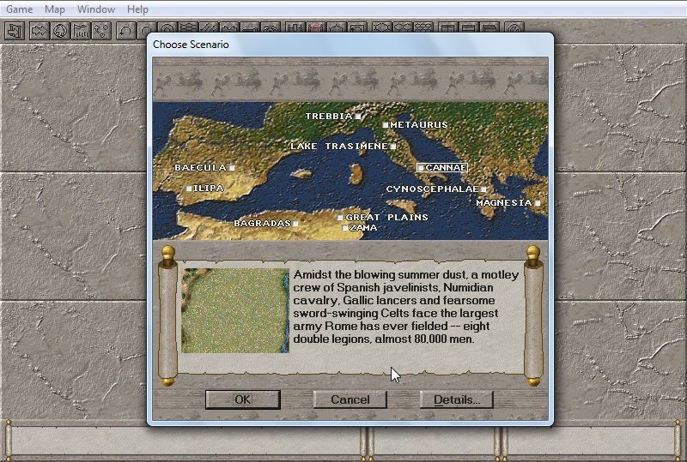Click the Choose Scenario dialog title
Image resolution: width=687 pixels, height=462 pixels.
191,45
